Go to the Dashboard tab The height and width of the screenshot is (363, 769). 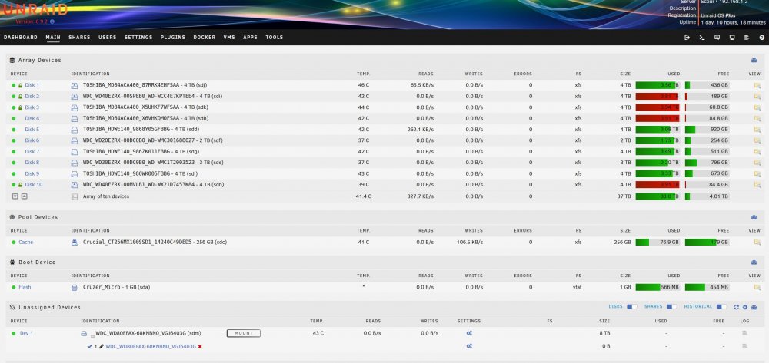coord(21,37)
